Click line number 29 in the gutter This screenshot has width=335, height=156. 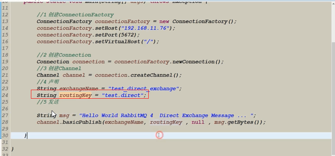pos(5,129)
